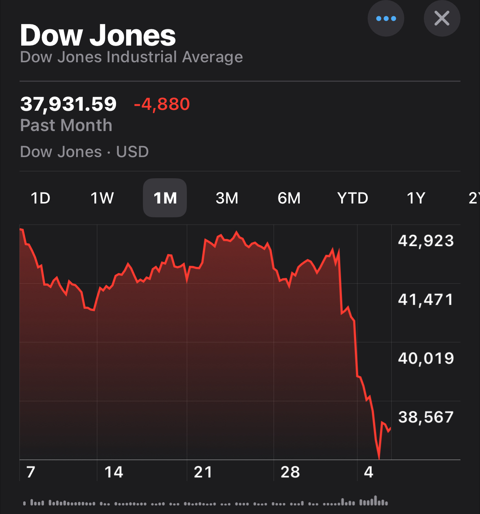Select the 1D time range
The height and width of the screenshot is (514, 480).
pos(41,198)
